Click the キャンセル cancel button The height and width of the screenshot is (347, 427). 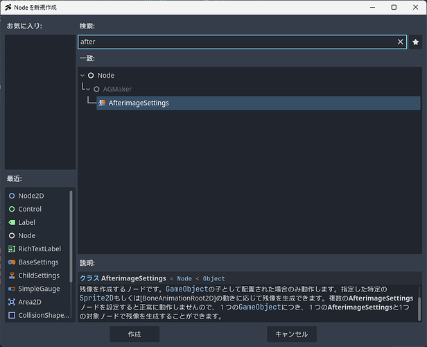(292, 335)
